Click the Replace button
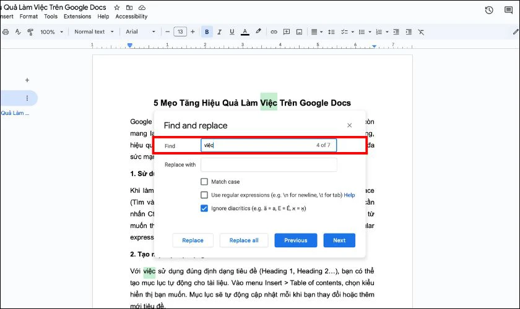Viewport: 520px width, 309px height. 193,240
